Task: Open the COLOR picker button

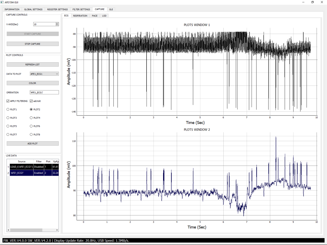Action: point(33,83)
